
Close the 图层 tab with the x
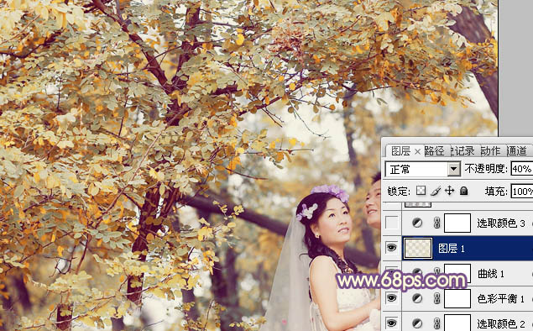(x=417, y=152)
